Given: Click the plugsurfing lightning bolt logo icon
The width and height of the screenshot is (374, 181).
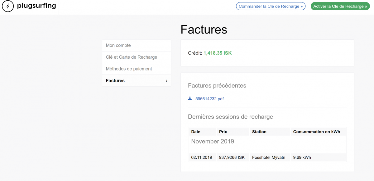Looking at the screenshot, I should pos(8,6).
